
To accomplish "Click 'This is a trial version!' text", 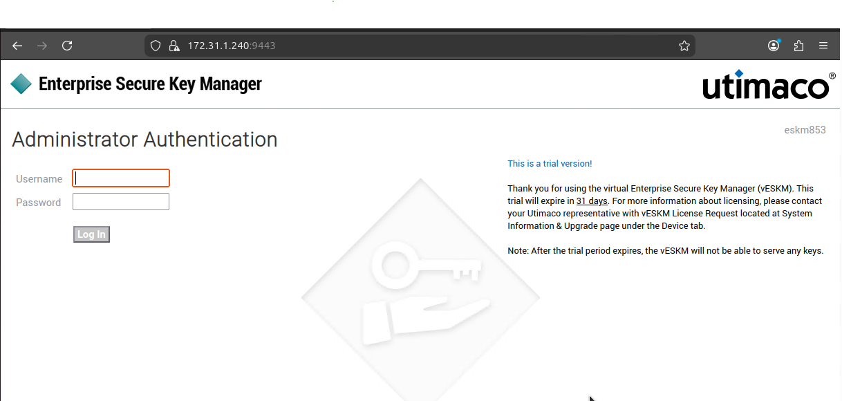I will tap(550, 164).
